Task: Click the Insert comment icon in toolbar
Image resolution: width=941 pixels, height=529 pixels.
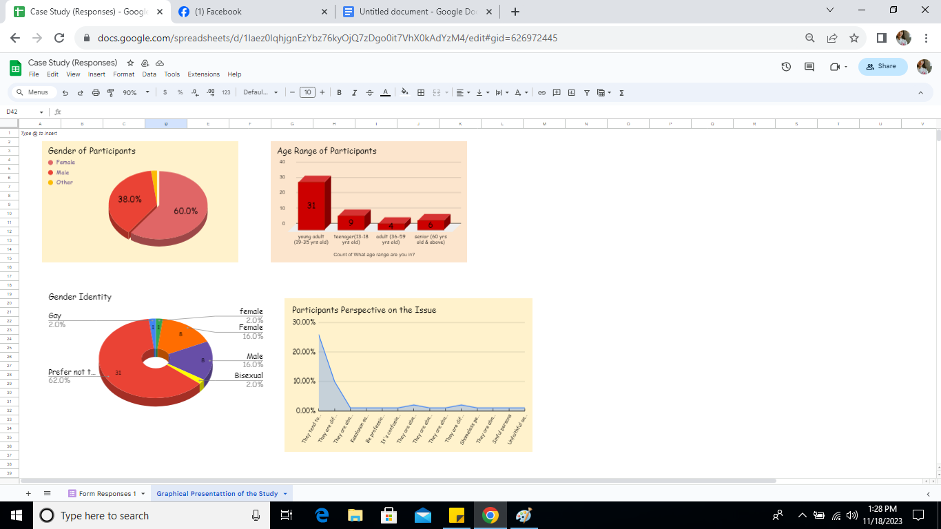Action: click(x=557, y=92)
